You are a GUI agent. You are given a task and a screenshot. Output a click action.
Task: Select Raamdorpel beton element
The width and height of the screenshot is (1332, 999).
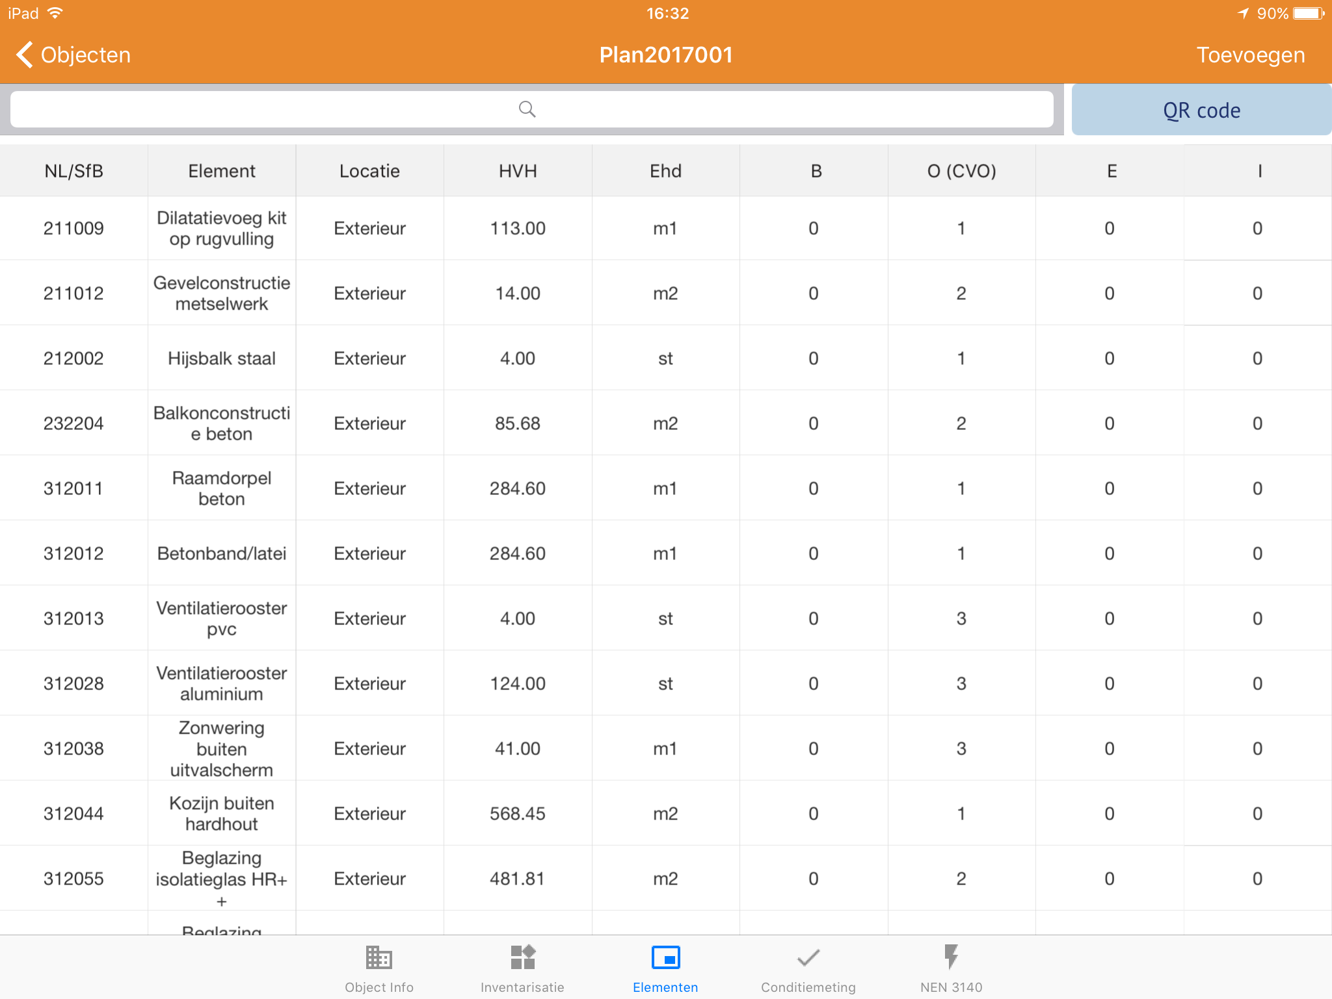pos(222,488)
